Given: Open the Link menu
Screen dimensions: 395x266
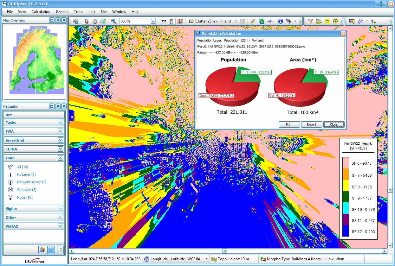Looking at the screenshot, I should tap(92, 12).
